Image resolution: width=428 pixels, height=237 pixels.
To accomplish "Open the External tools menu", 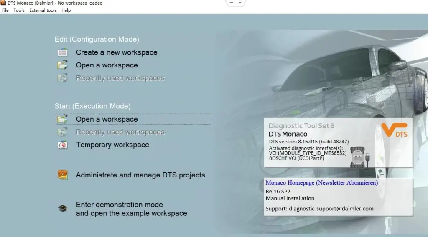I will [43, 10].
